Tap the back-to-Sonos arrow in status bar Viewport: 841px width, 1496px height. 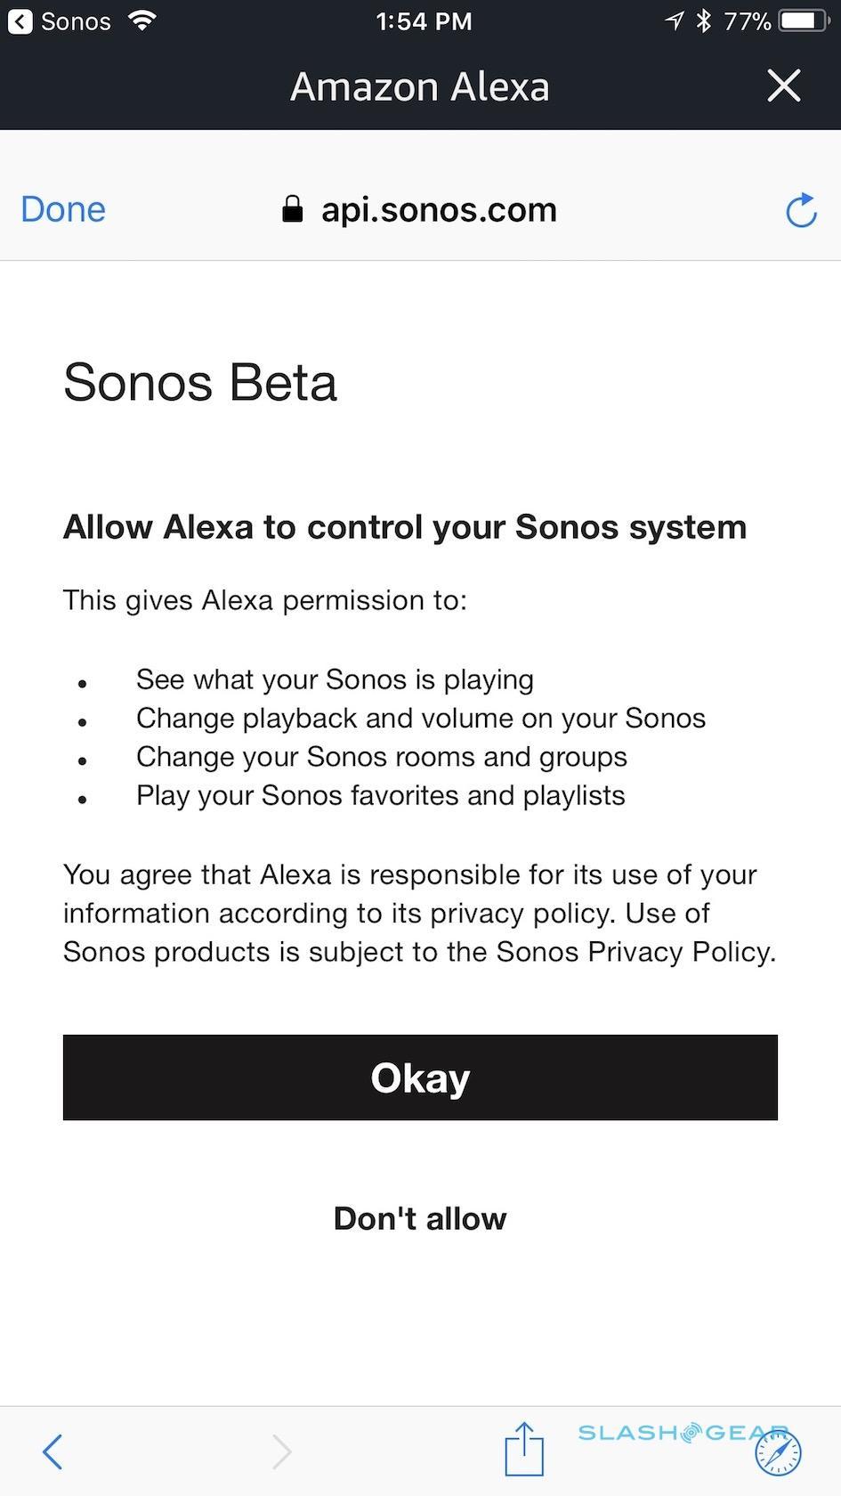[x=20, y=21]
